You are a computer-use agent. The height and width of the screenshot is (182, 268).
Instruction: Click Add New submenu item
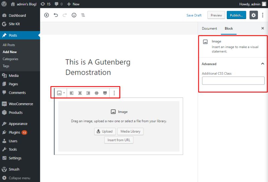pyautogui.click(x=10, y=52)
